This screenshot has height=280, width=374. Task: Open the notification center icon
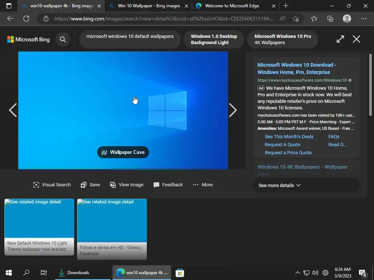363,273
